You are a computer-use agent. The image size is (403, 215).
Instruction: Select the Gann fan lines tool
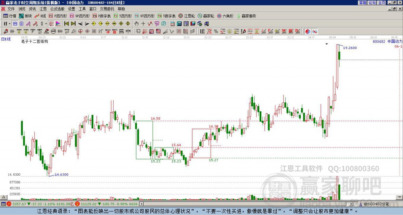tap(145, 31)
